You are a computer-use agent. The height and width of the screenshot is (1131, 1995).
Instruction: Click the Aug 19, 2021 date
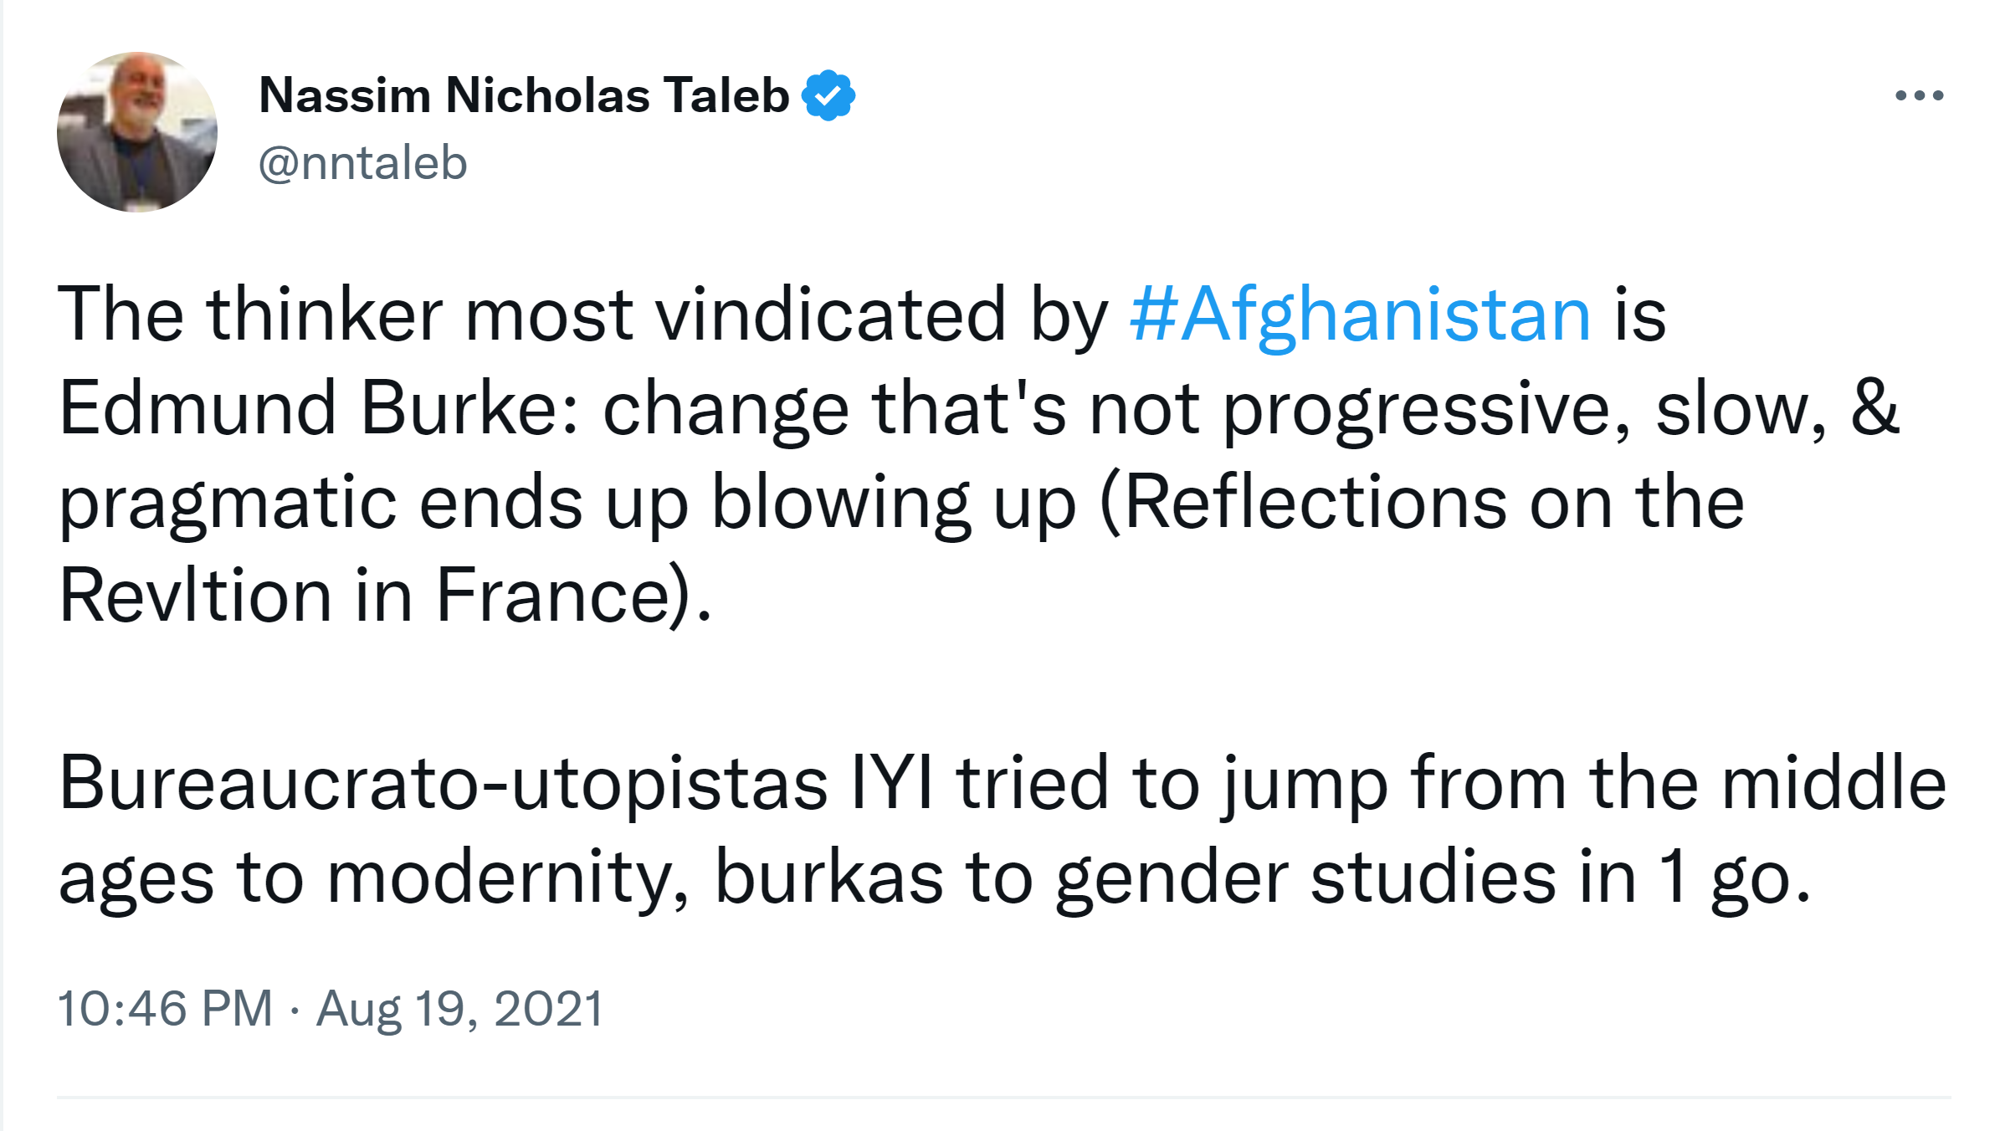tap(459, 1008)
